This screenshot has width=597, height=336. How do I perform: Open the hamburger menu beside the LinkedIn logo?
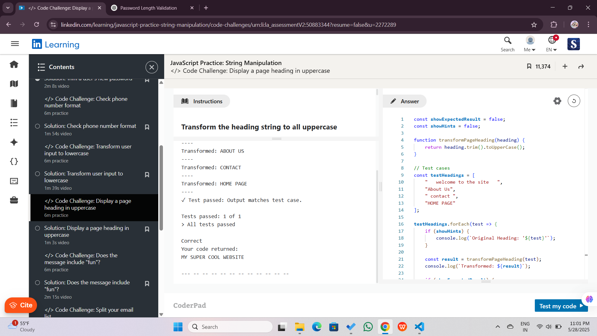[x=15, y=44]
